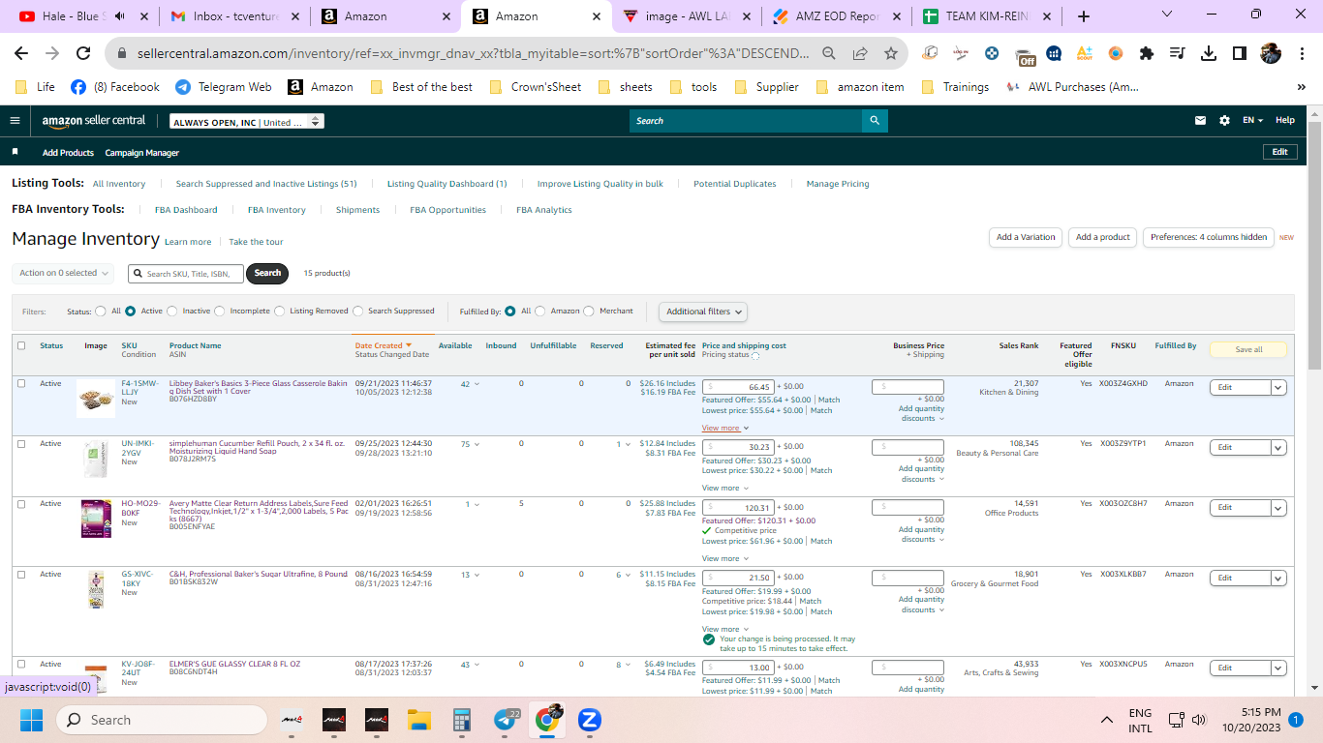Open Edit dropdown arrow for Libbey row
1323x743 pixels.
point(1278,387)
